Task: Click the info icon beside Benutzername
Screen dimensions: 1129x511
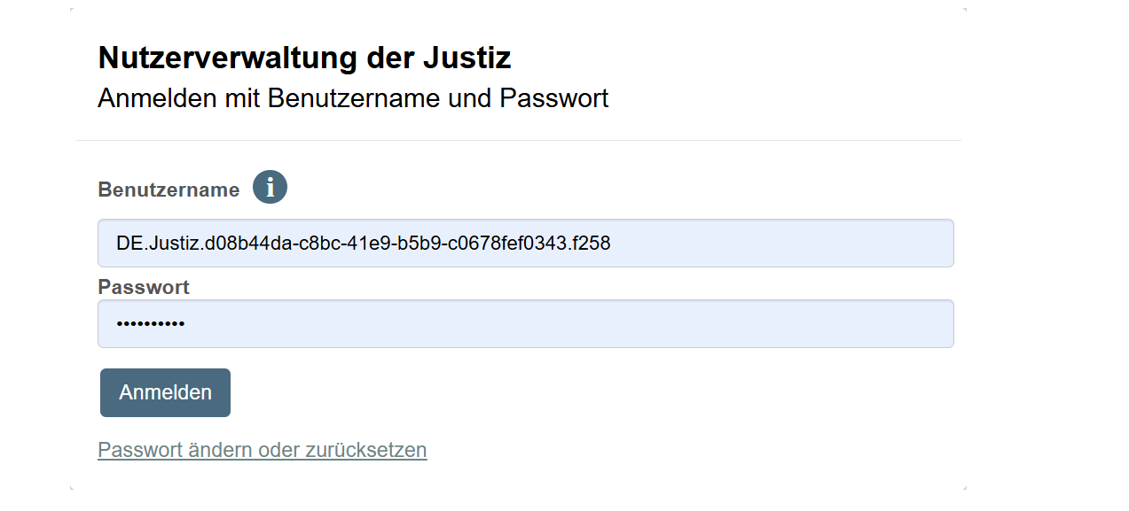Action: (270, 188)
